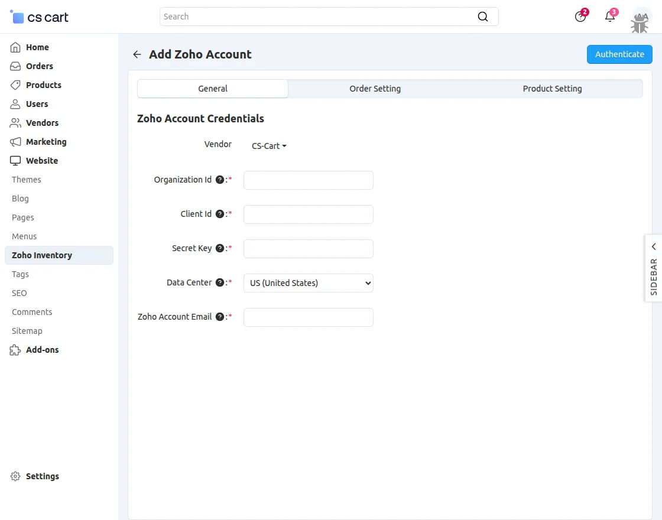662x520 pixels.
Task: Open Tags in the Website submenu
Action: (20, 274)
